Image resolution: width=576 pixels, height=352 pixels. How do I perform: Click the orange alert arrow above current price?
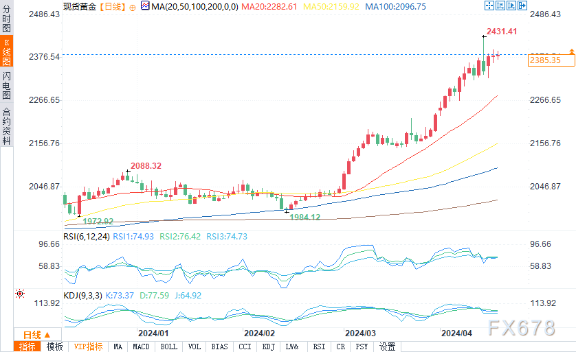[x=570, y=51]
